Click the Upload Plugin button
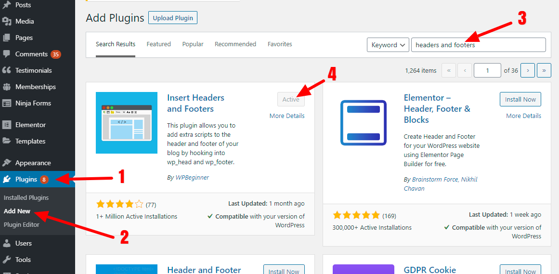Screen dimensions: 559x274 point(173,18)
